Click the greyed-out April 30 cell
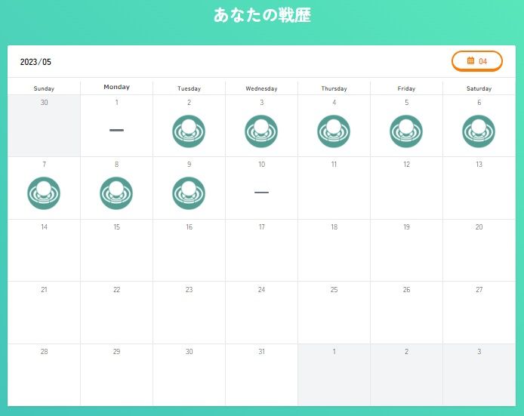Screen dimensions: 524x416 coord(44,126)
